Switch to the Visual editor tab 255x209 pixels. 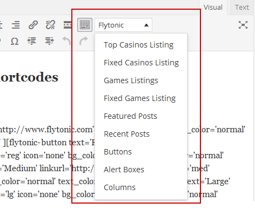213,8
